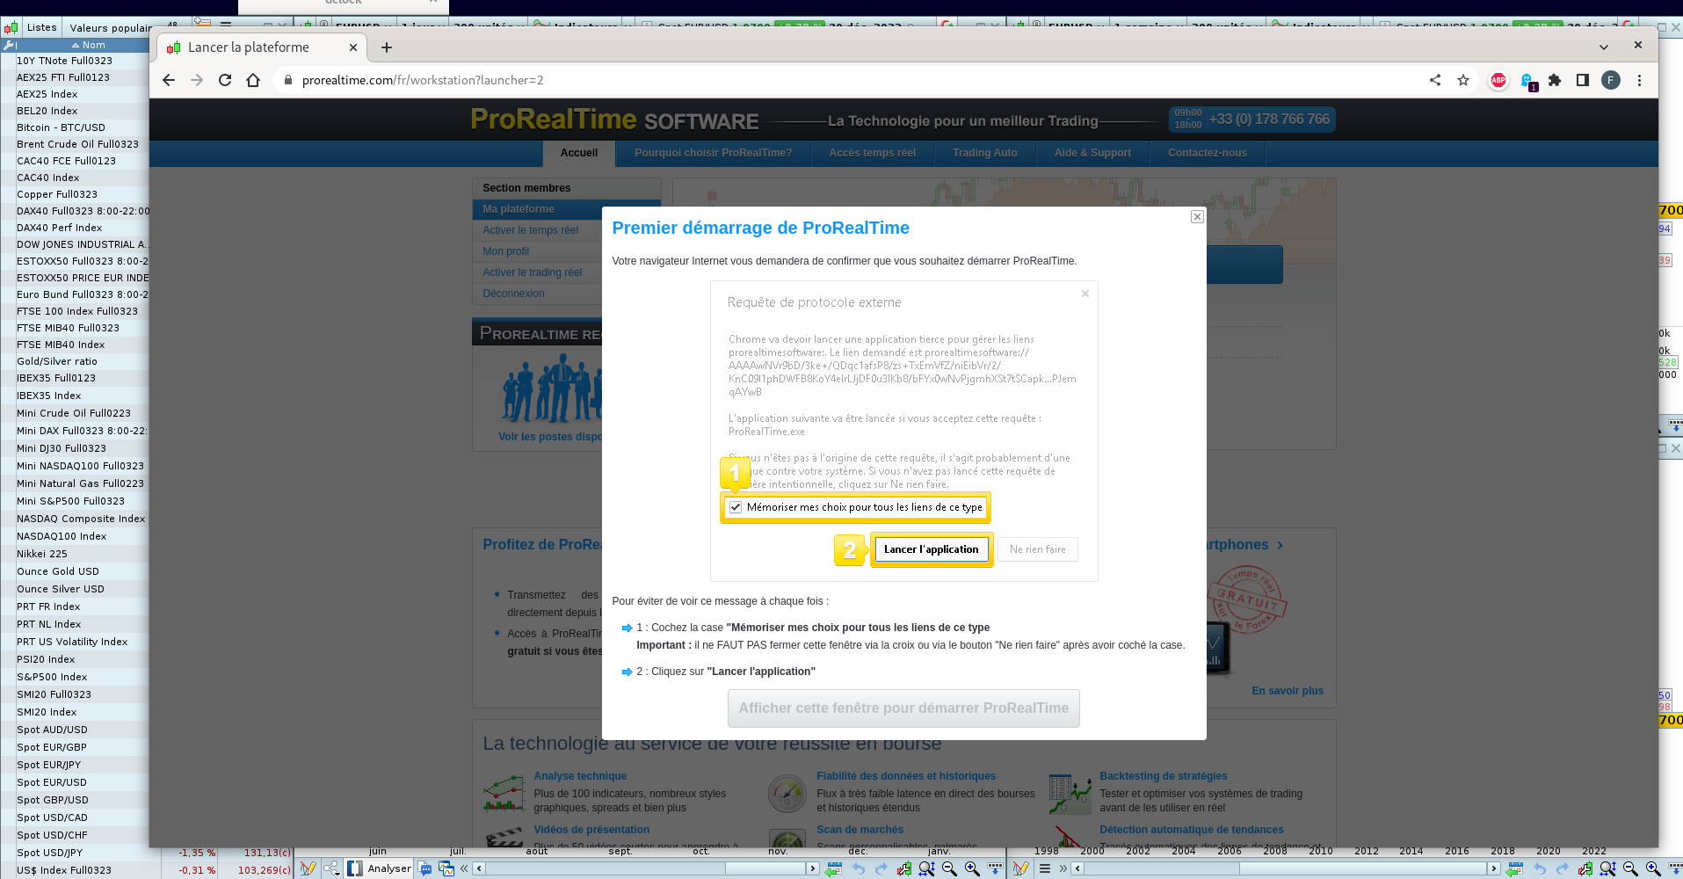Open the Trading Auto tab
Viewport: 1683px width, 879px height.
pos(985,153)
